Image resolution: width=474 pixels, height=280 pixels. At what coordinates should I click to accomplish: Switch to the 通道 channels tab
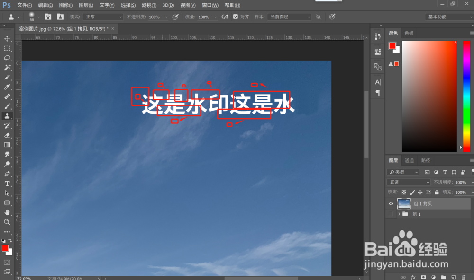(409, 160)
